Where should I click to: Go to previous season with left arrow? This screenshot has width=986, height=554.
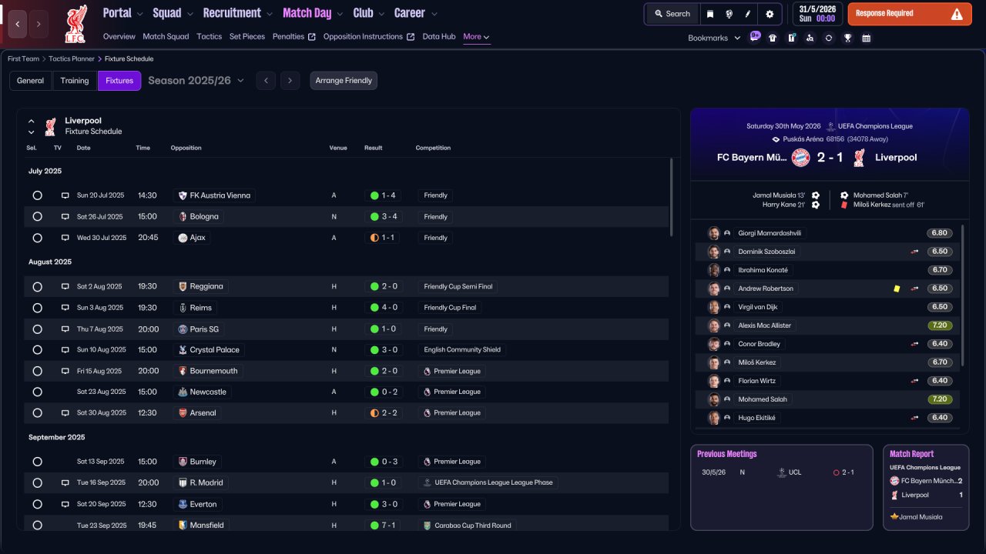coord(266,81)
